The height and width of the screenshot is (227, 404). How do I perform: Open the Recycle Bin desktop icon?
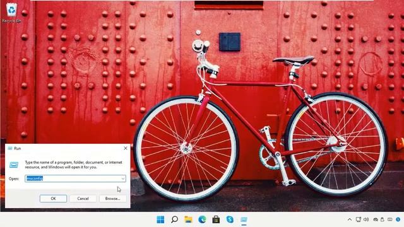tap(11, 13)
